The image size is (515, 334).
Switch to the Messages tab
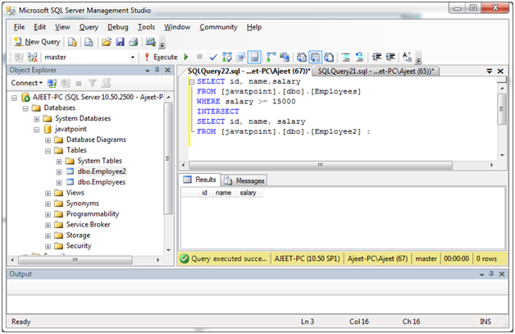(244, 181)
